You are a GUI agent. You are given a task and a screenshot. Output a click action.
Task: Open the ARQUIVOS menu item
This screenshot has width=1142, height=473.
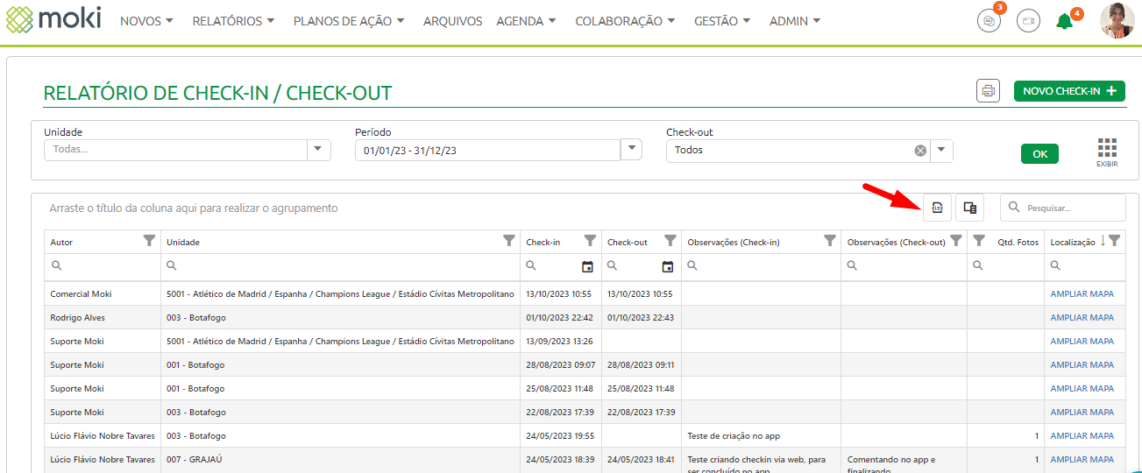[452, 21]
